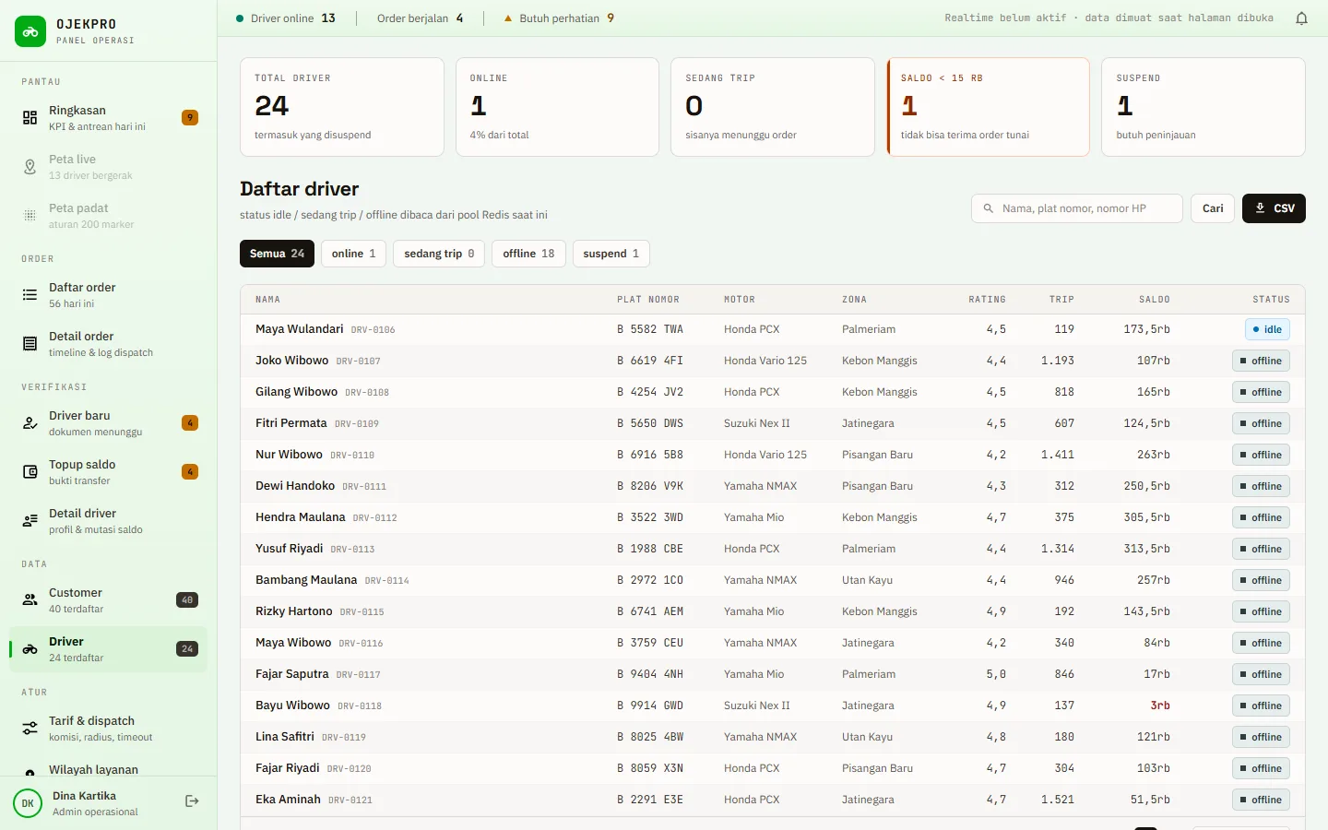Filter list by online drivers
This screenshot has width=1328, height=830.
[x=354, y=254]
